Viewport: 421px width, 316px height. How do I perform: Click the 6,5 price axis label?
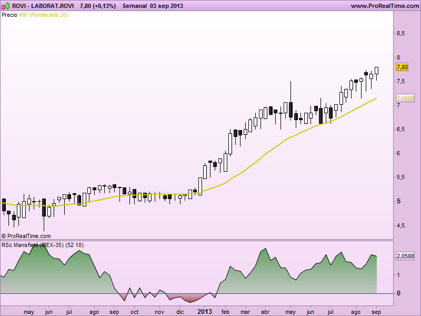(401, 129)
